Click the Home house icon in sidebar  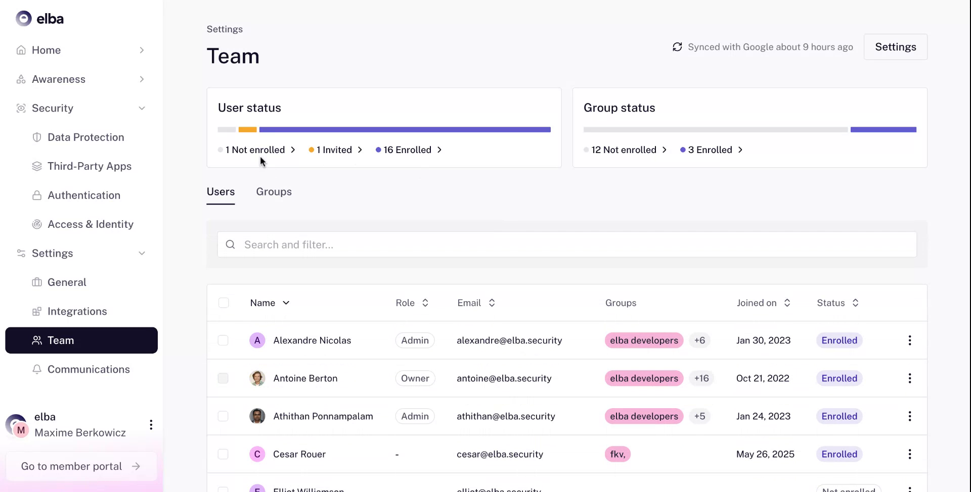(x=21, y=50)
